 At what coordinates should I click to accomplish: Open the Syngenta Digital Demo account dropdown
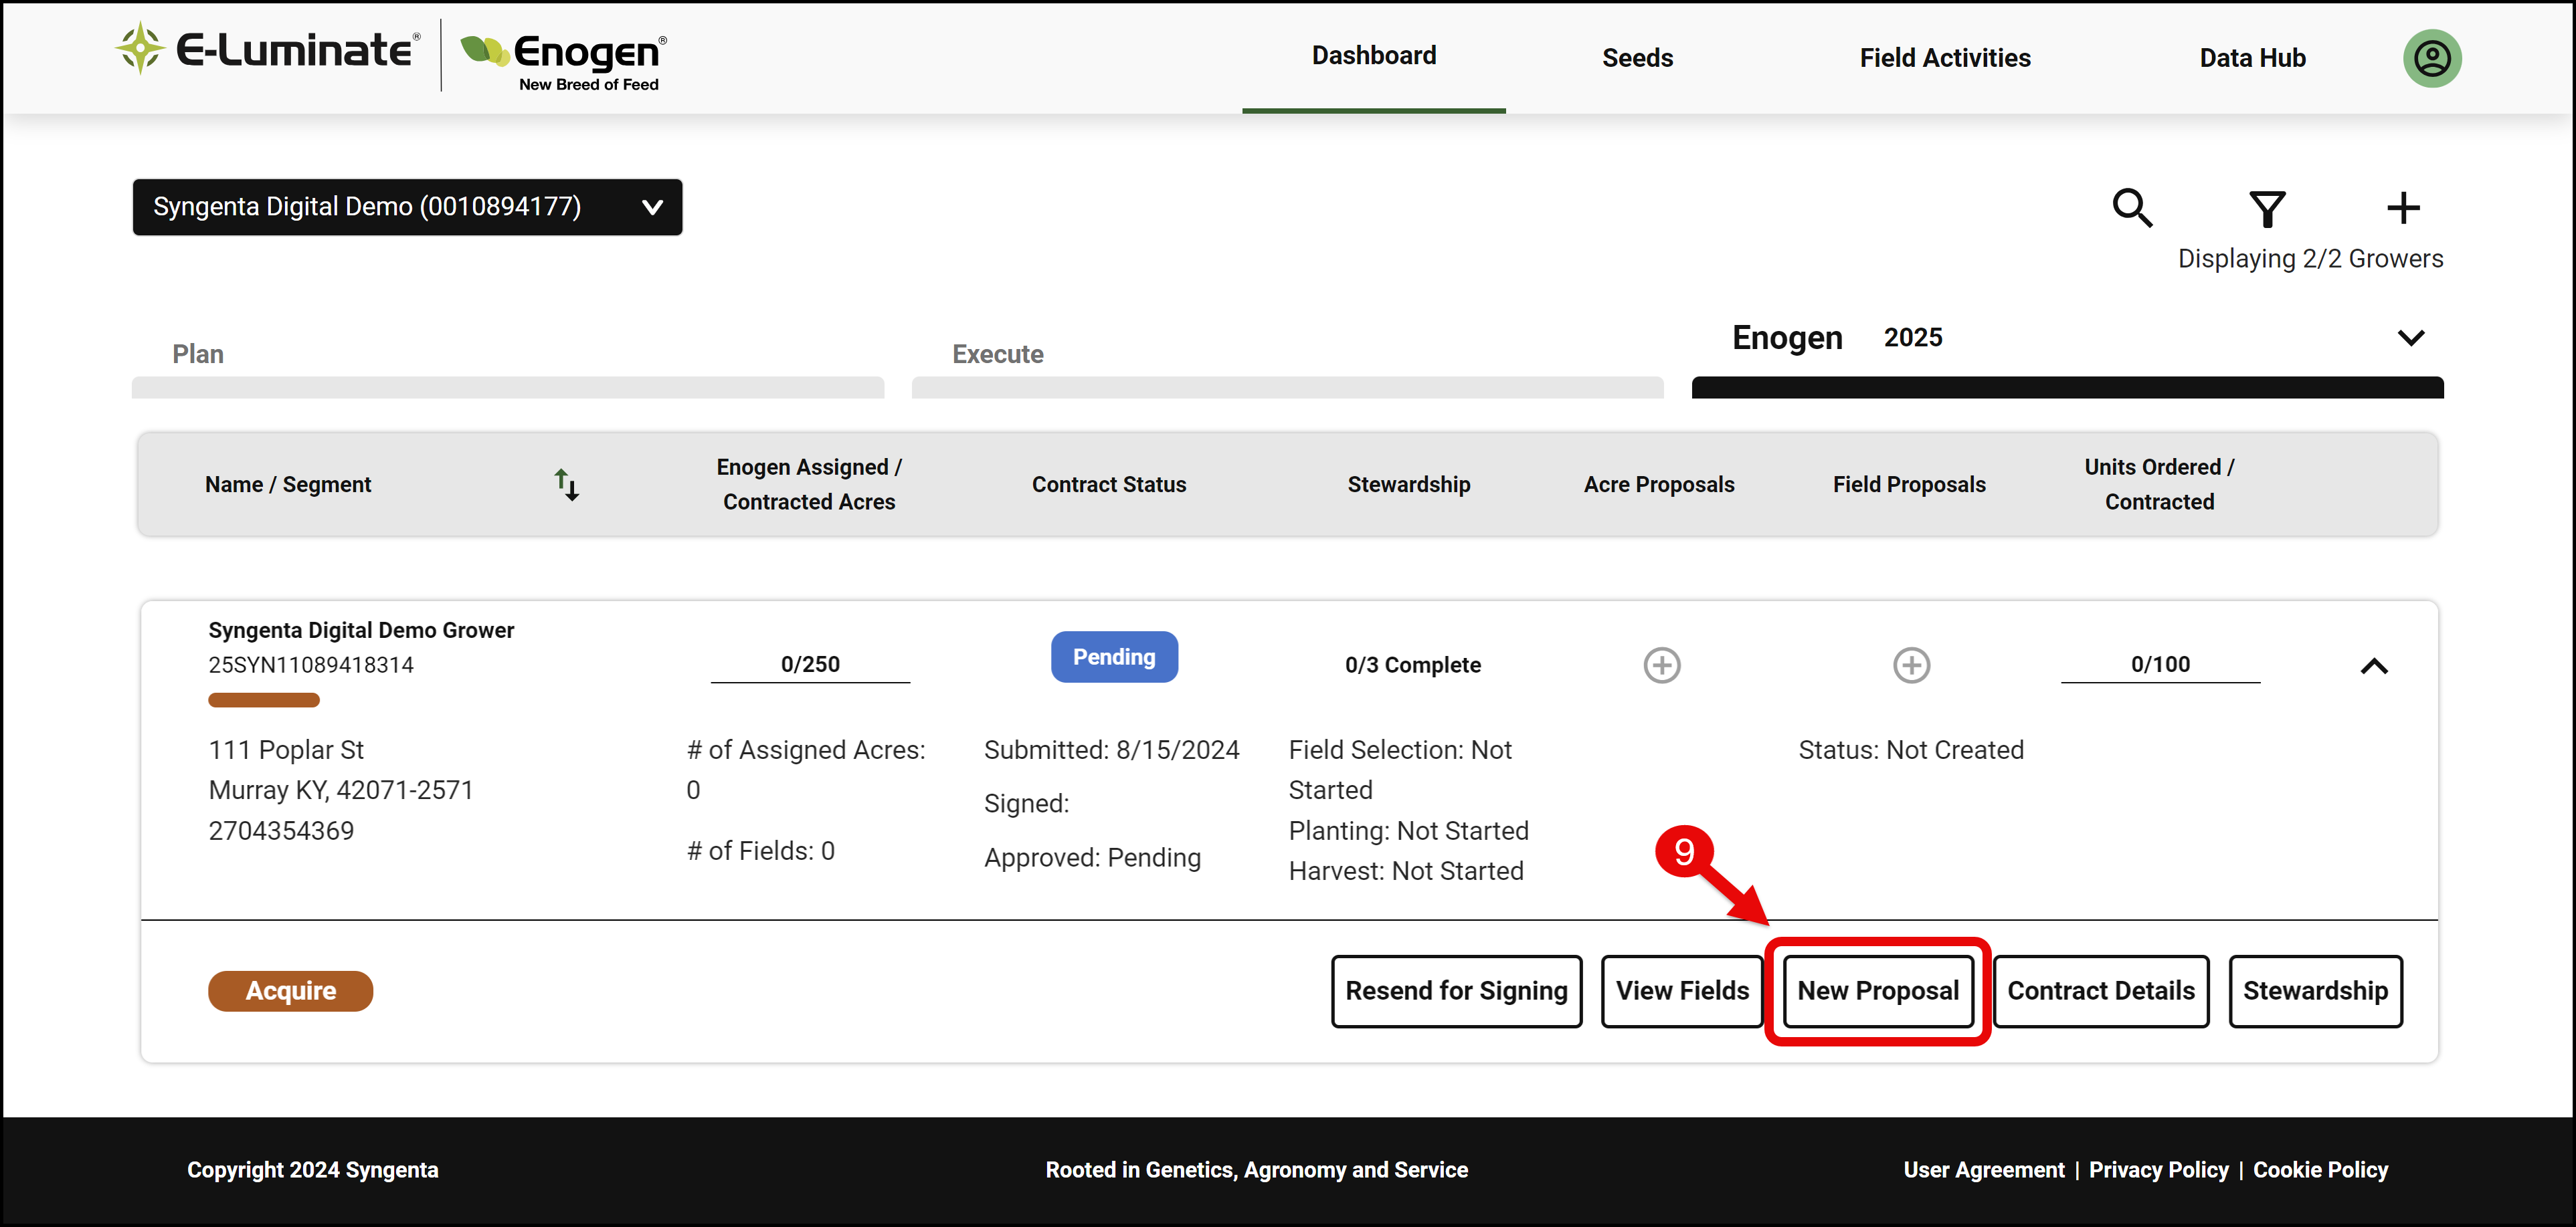pyautogui.click(x=407, y=207)
